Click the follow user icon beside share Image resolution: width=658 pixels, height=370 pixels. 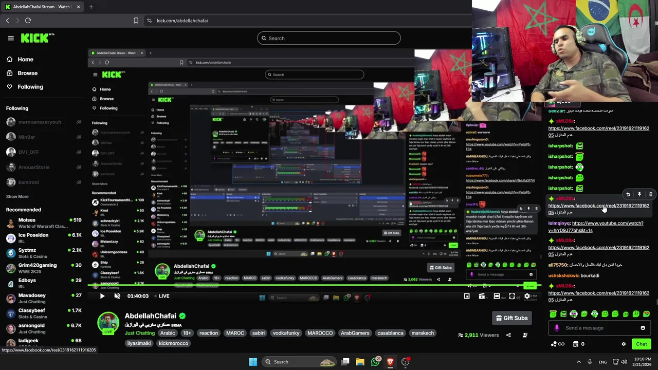click(525, 335)
